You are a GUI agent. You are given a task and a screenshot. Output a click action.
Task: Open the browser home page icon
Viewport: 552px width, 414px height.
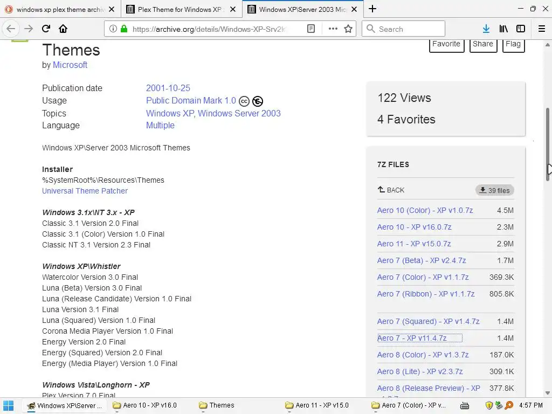[63, 29]
